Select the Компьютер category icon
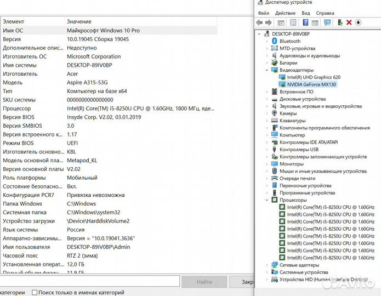This screenshot has height=296, width=381. (274, 135)
